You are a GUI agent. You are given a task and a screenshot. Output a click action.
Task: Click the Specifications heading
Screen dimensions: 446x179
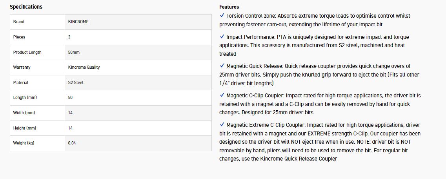(x=26, y=7)
